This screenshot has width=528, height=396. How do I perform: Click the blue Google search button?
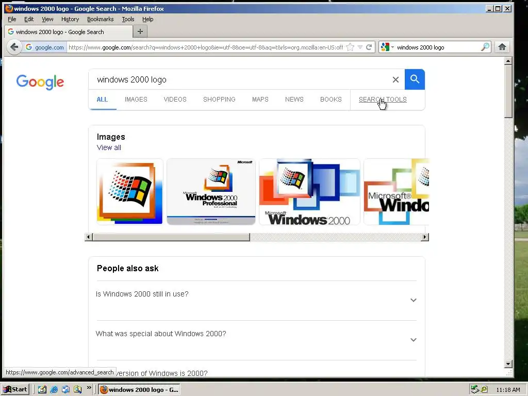pos(415,79)
